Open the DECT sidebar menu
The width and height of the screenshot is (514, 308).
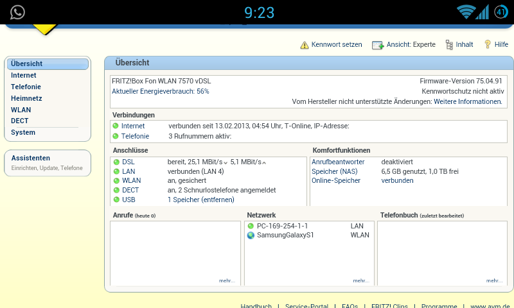(19, 121)
